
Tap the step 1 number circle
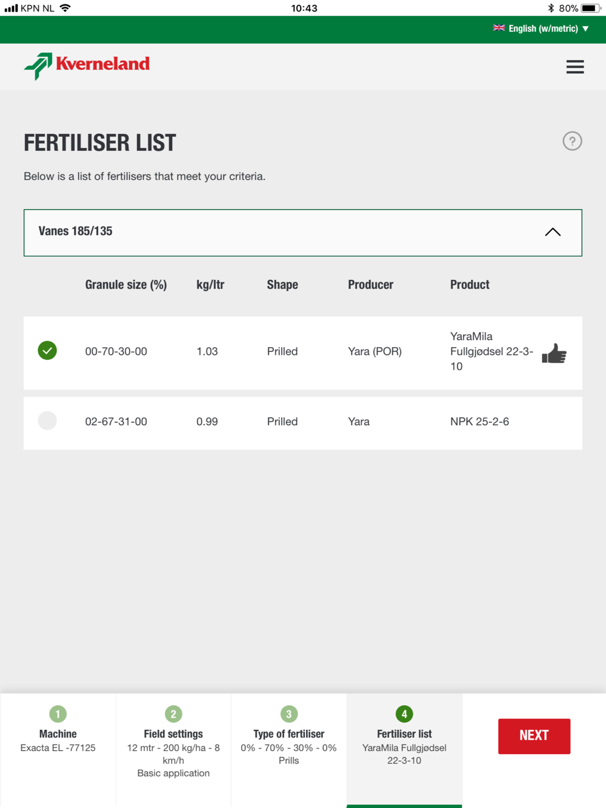pyautogui.click(x=58, y=714)
